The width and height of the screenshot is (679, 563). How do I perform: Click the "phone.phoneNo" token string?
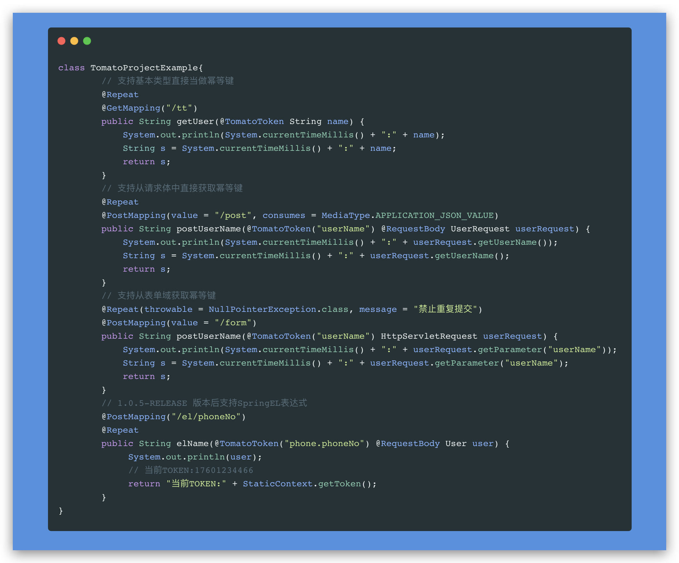point(324,444)
